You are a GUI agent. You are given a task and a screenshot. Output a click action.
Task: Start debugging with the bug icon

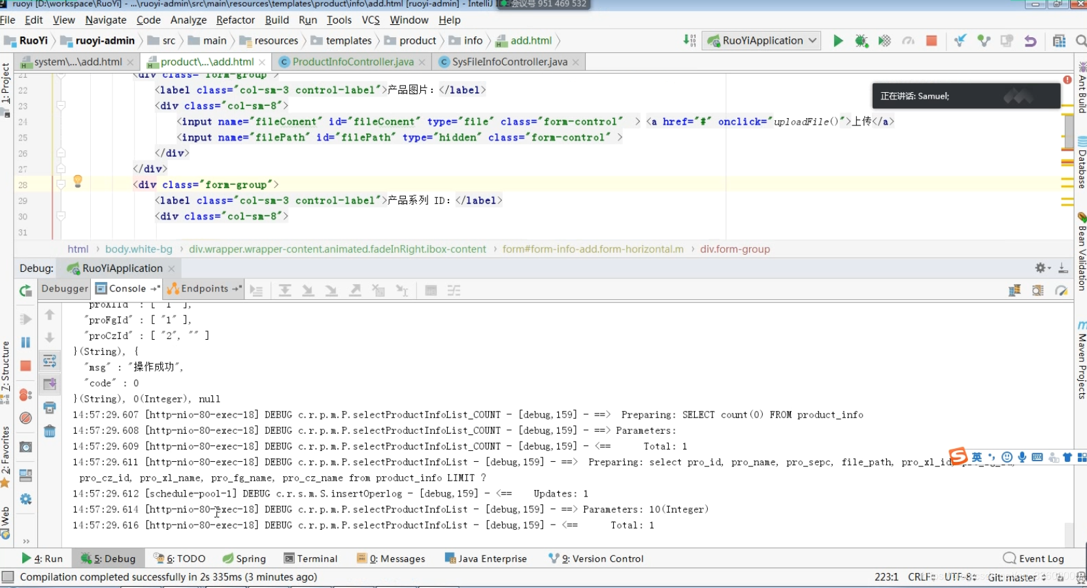[861, 41]
